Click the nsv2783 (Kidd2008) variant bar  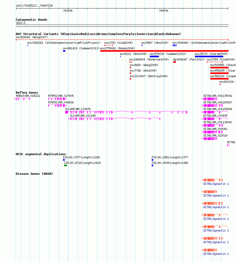109,45
